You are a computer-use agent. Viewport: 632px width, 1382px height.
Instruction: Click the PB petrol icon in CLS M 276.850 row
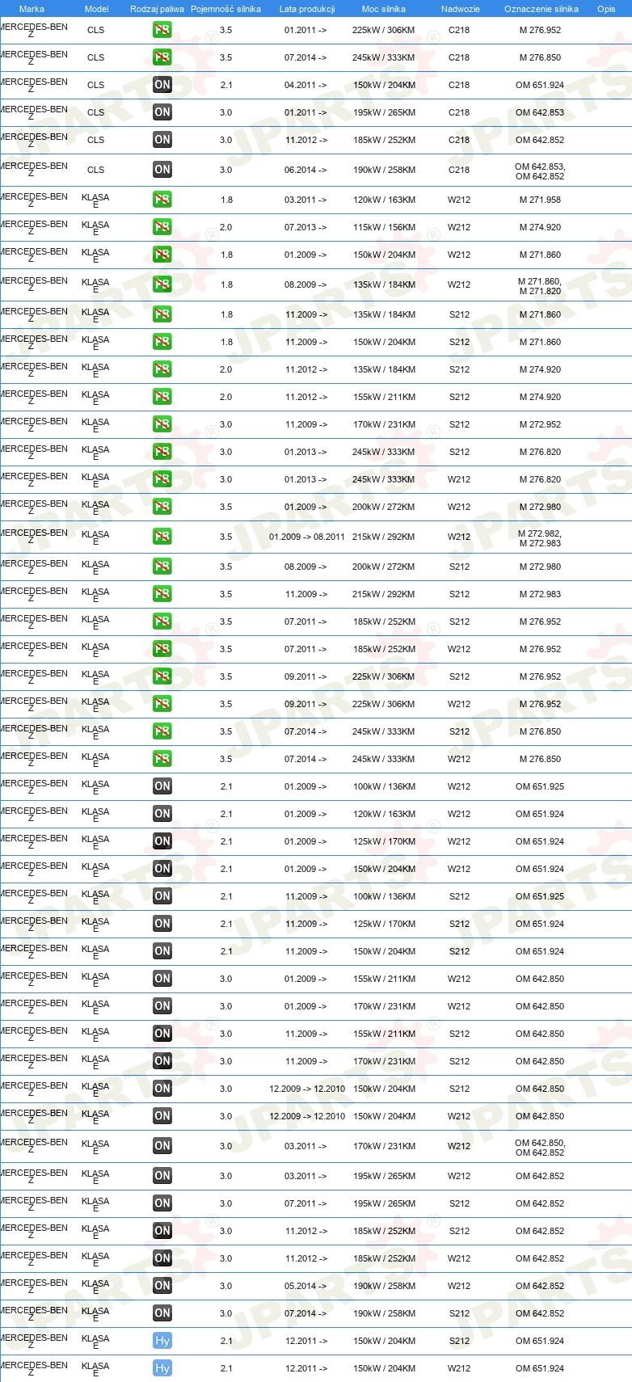(162, 57)
